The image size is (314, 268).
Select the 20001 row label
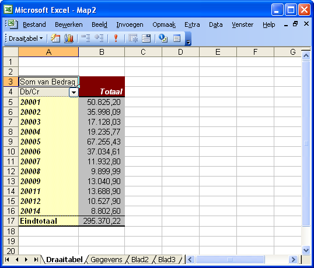[x=48, y=102]
